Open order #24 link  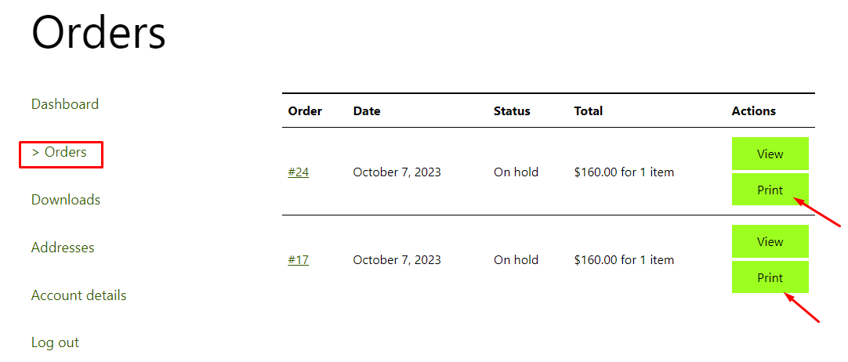[299, 172]
